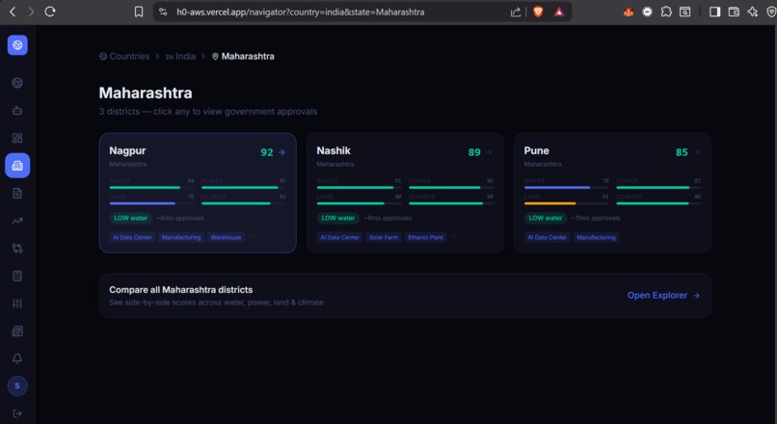Click the Compare all Maharashtra districts heading
This screenshot has width=777, height=424.
pos(181,290)
